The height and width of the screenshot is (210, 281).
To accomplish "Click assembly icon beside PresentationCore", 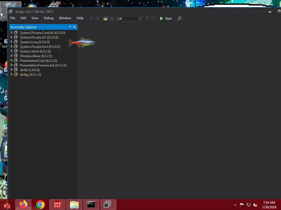I will [x=16, y=60].
